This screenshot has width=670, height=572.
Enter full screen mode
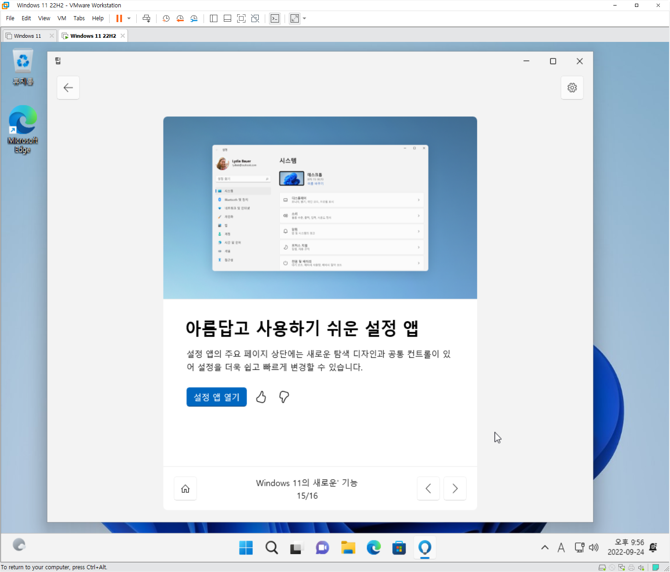241,18
